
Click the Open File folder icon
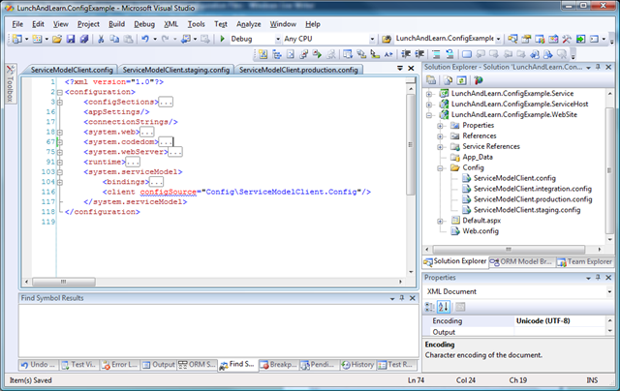(56, 39)
